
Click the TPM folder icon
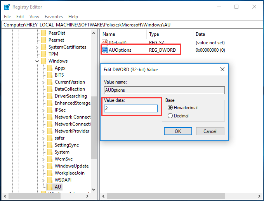point(43,54)
